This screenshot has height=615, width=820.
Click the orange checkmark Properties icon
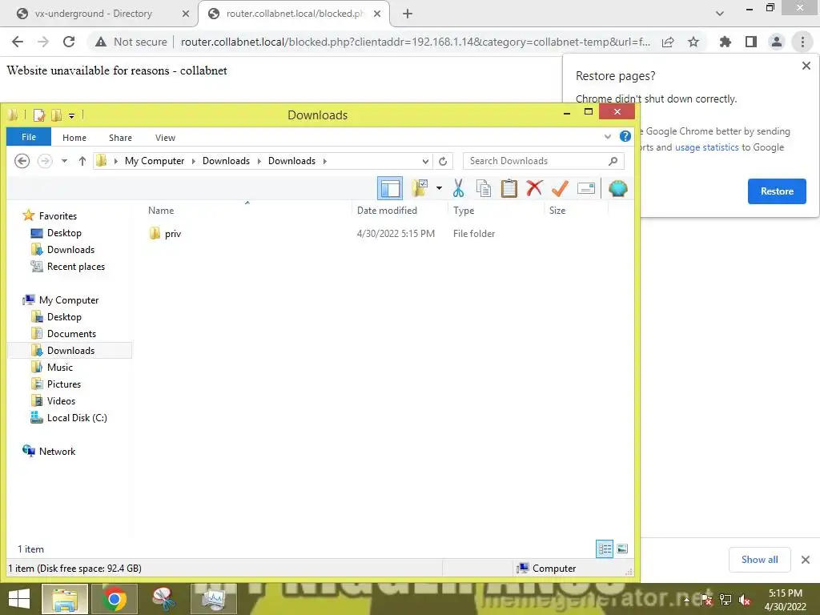[560, 188]
